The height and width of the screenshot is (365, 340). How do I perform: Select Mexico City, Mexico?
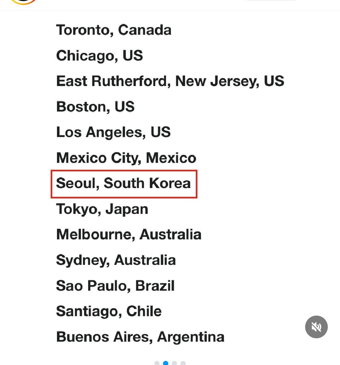126,158
